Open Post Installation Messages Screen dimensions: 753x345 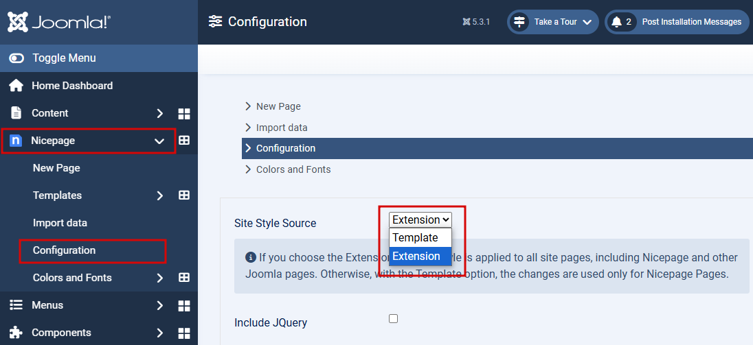coord(677,22)
